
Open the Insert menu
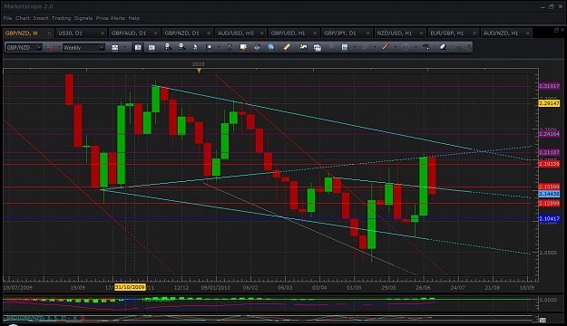click(41, 18)
